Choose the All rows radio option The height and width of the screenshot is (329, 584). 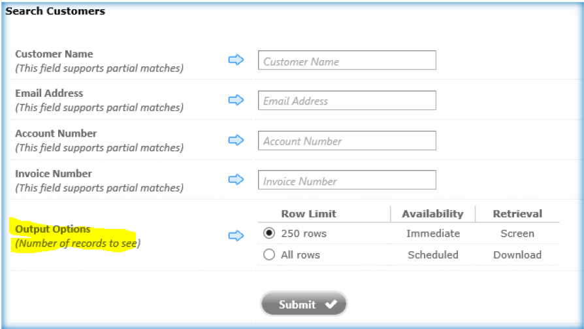(x=269, y=255)
